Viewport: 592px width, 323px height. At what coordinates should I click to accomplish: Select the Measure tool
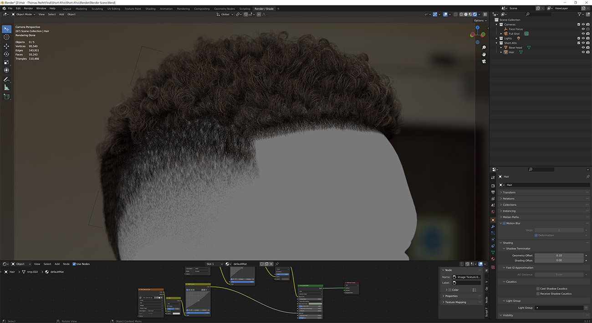tap(6, 88)
